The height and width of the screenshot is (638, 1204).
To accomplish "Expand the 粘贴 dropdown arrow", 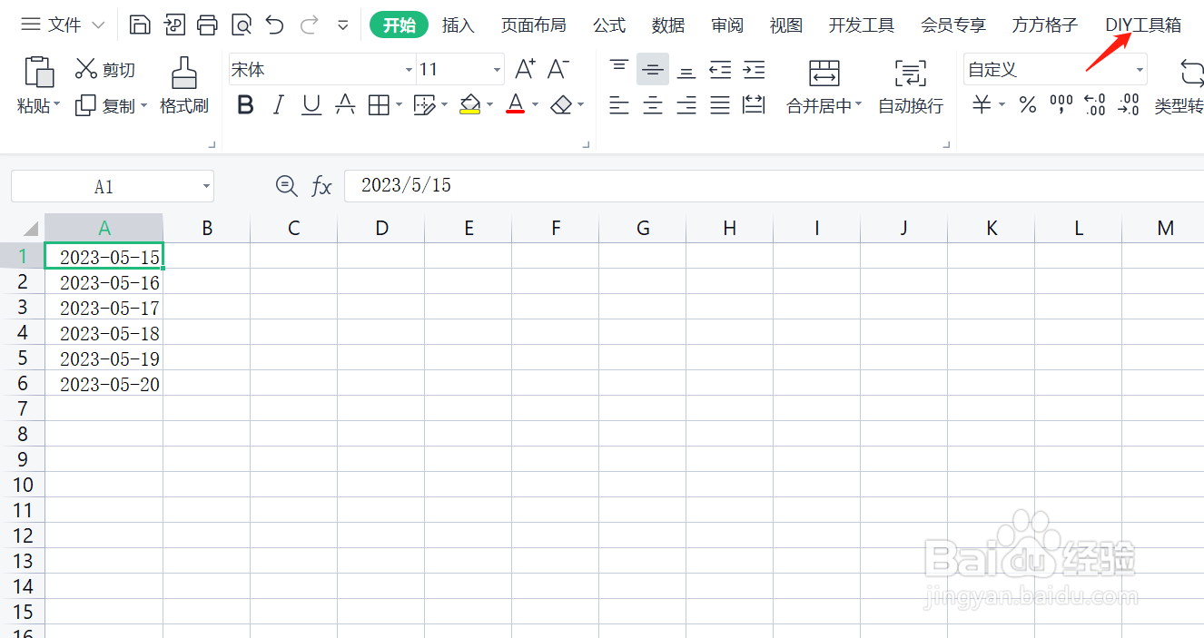I will point(56,106).
